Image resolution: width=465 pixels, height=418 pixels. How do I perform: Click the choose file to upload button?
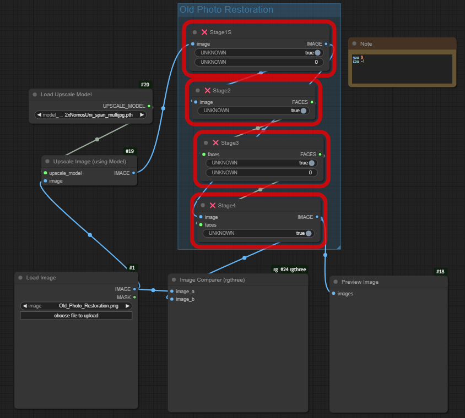(x=76, y=316)
